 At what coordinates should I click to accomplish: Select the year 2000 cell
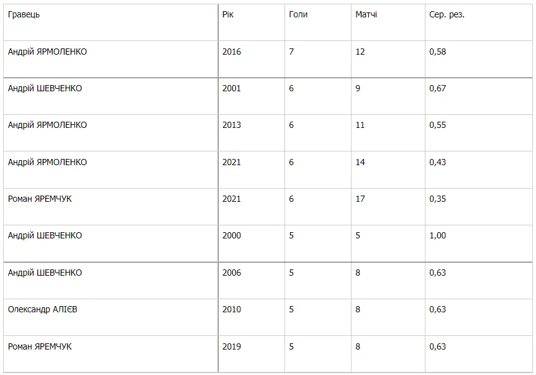[x=232, y=235]
